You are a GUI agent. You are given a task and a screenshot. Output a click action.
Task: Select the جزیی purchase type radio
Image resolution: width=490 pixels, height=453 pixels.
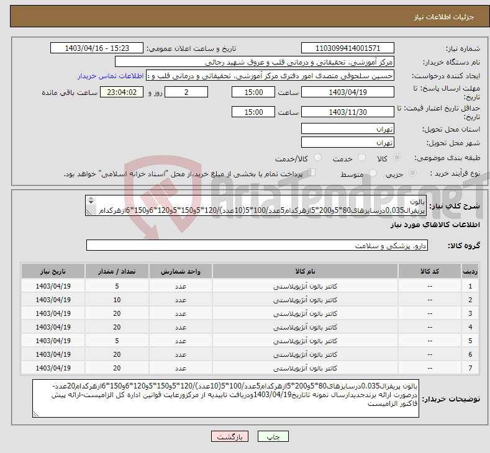[x=412, y=173]
